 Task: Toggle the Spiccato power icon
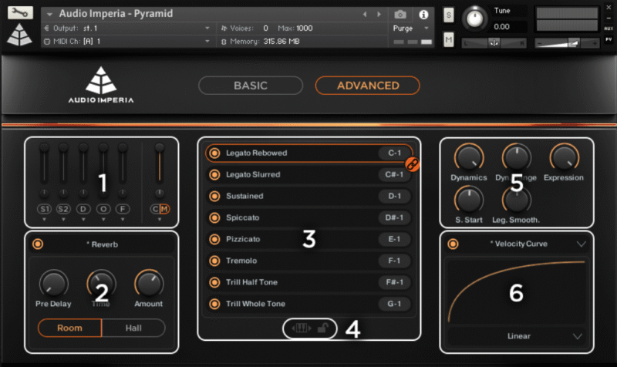pos(214,217)
